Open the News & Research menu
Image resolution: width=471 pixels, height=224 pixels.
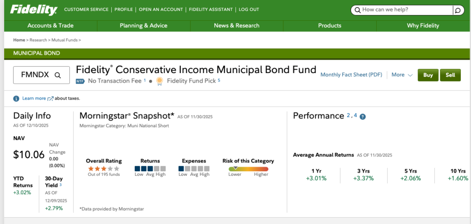236,26
